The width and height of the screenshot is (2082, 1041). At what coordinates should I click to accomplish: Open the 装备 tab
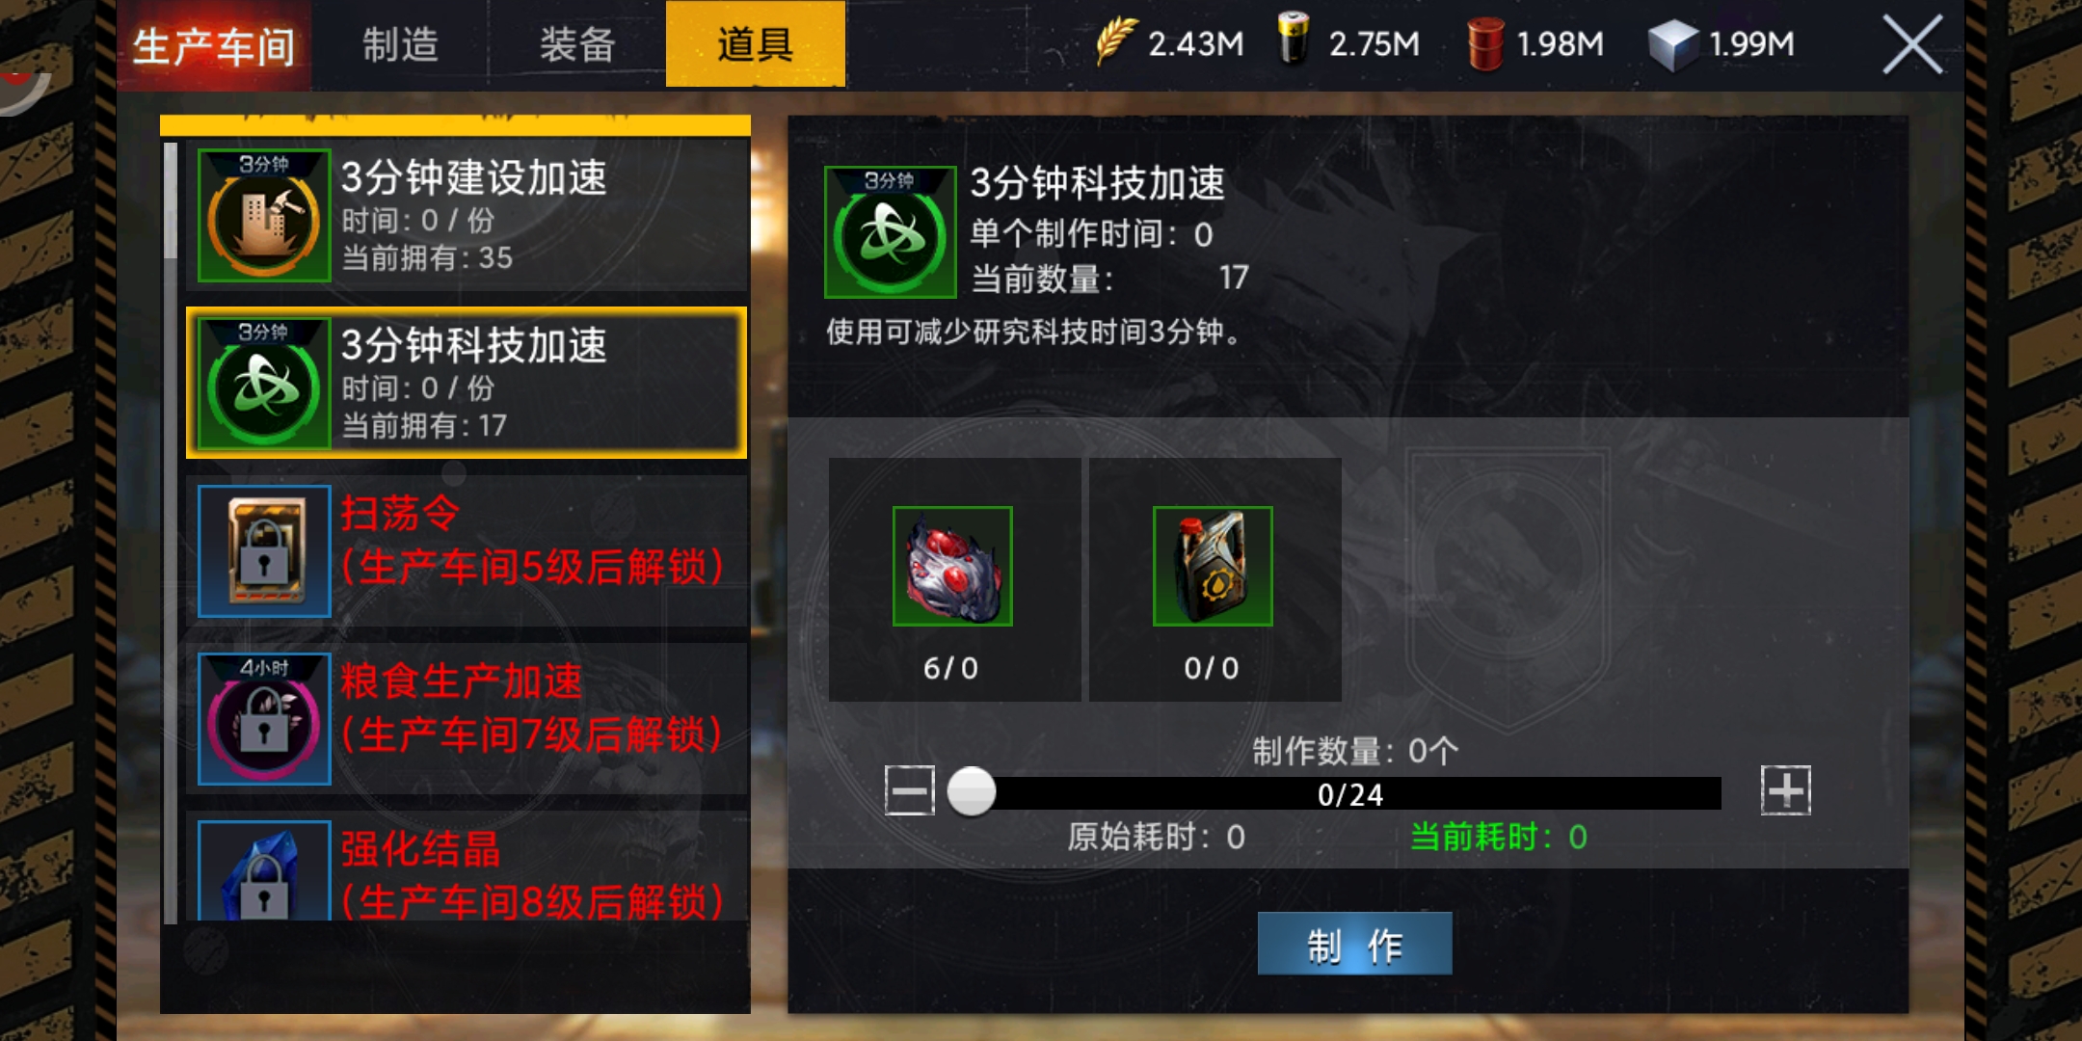click(x=577, y=44)
